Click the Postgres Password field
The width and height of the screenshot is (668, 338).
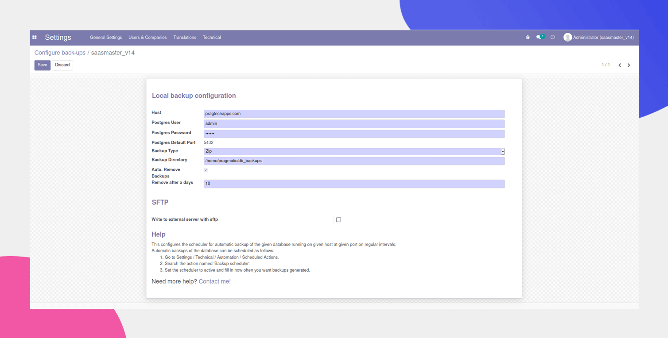tap(354, 134)
